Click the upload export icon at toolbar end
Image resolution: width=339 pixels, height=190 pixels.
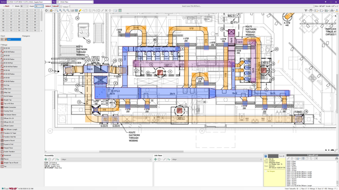point(337,10)
